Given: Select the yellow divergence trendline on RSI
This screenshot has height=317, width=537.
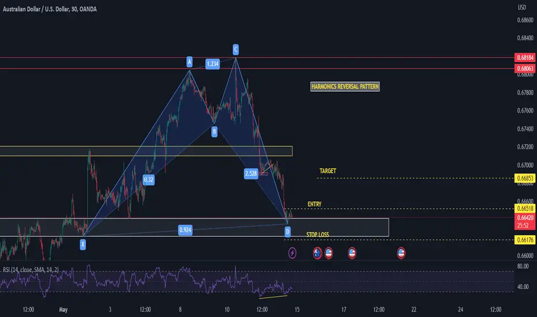Looking at the screenshot, I should tap(273, 297).
